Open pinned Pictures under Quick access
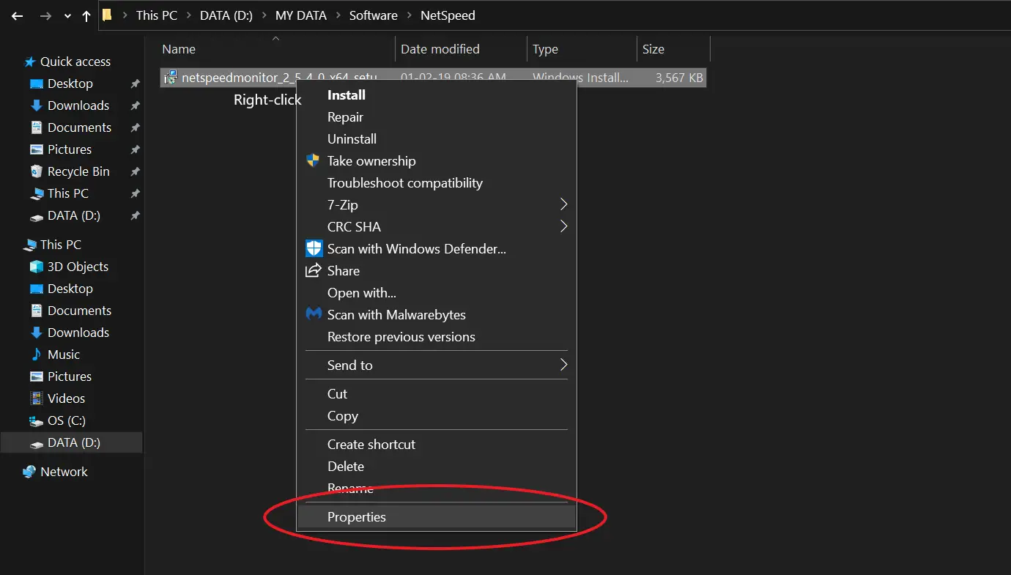1011x575 pixels. pyautogui.click(x=70, y=149)
